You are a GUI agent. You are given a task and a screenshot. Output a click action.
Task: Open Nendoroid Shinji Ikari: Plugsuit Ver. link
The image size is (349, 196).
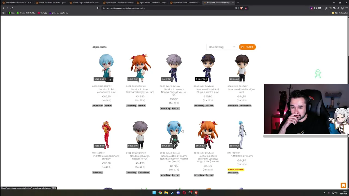208,91
